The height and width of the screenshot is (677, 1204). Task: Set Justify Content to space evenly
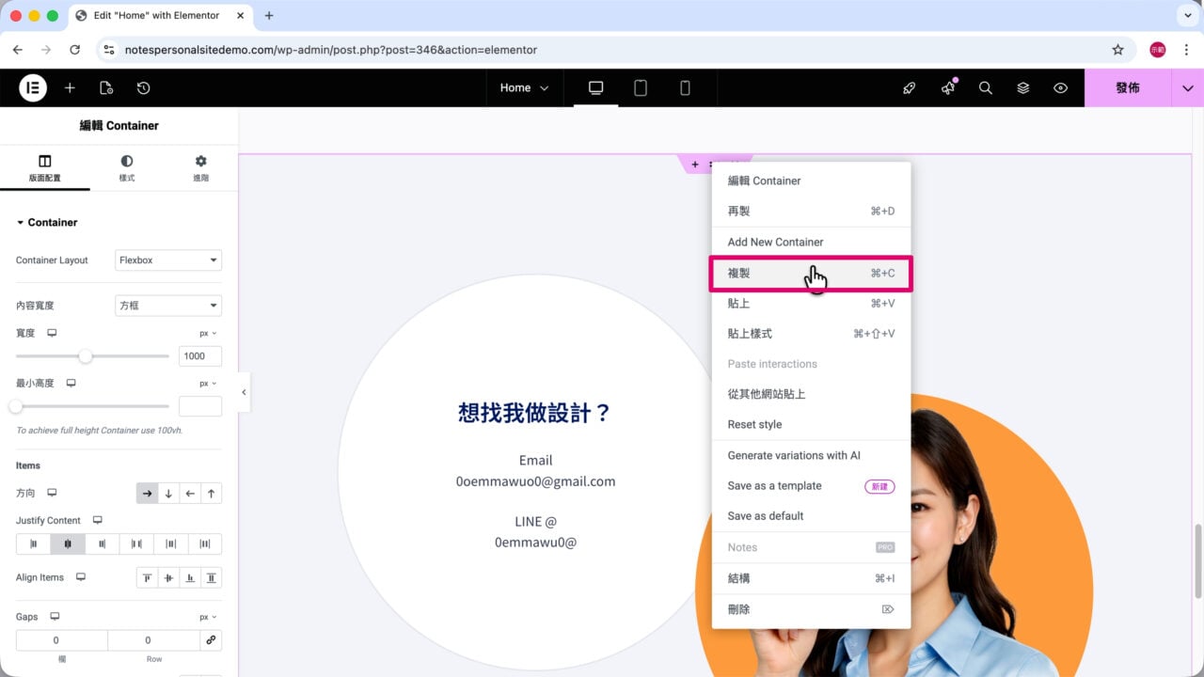tap(205, 543)
